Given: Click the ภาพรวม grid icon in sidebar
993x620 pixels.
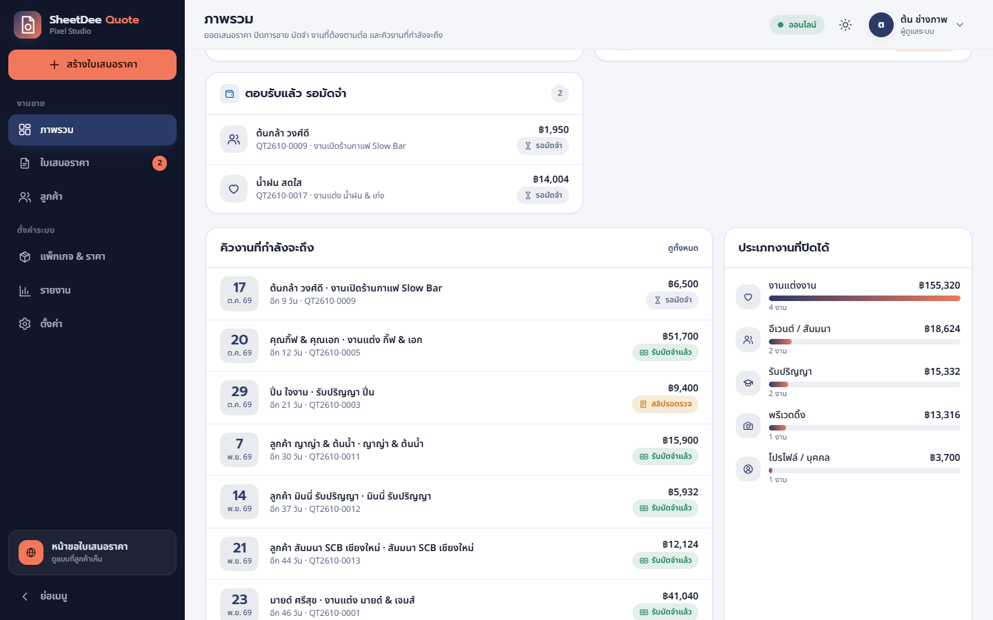Looking at the screenshot, I should coord(25,130).
